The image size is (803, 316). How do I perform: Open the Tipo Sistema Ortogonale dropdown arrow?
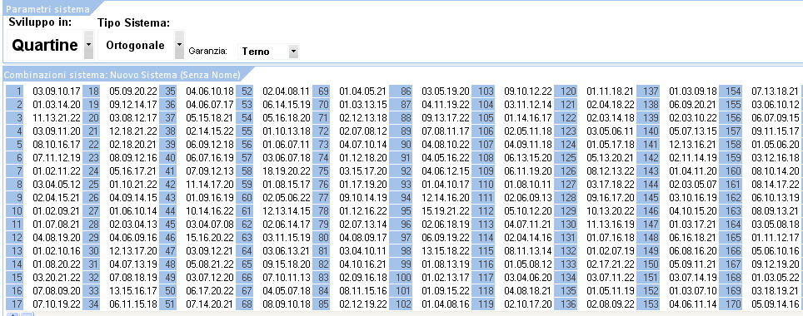click(179, 45)
